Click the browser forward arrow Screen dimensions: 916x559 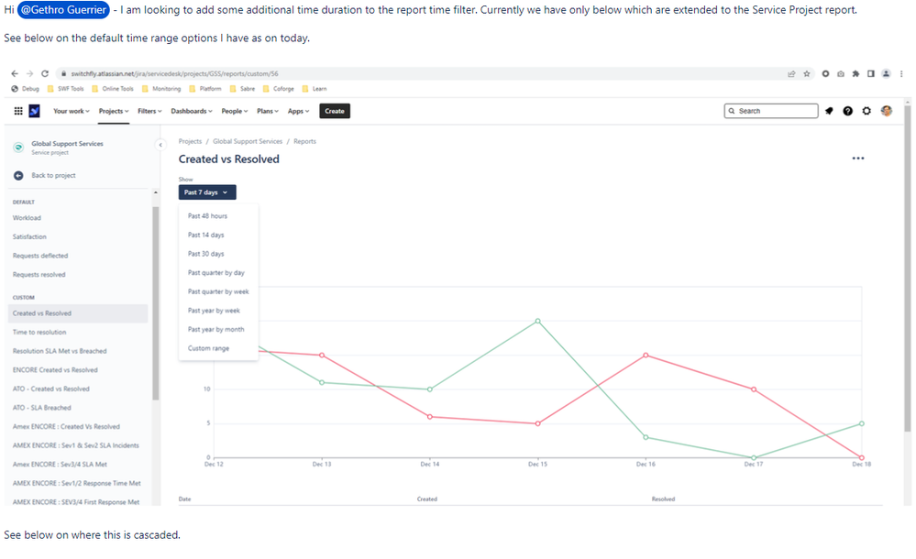tap(29, 73)
